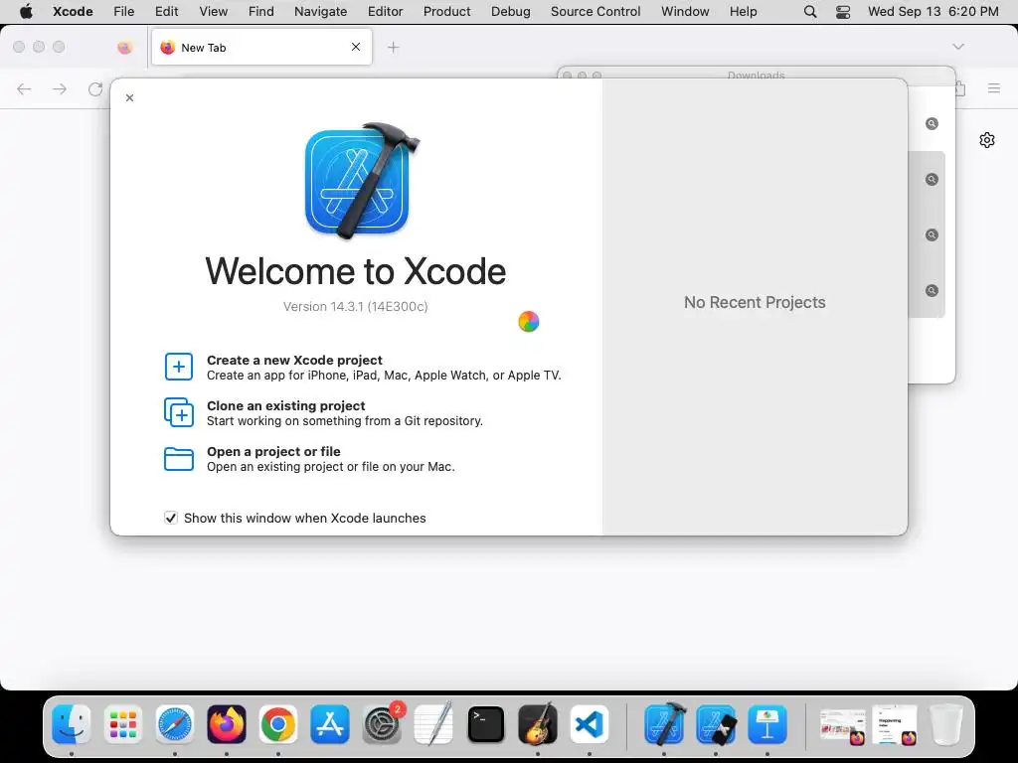Open Google Chrome from the Dock
This screenshot has width=1018, height=763.
point(278,724)
